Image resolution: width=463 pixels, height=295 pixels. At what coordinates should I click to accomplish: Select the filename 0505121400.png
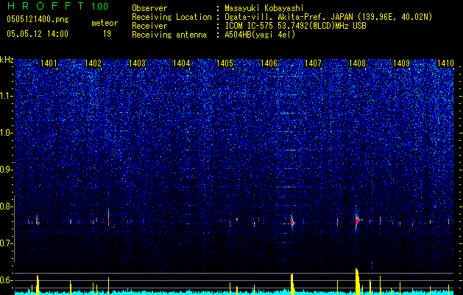38,19
